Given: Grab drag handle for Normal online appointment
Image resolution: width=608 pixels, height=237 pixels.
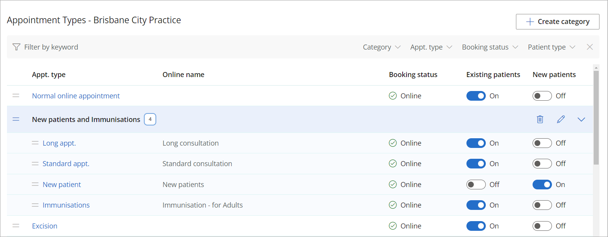Looking at the screenshot, I should (16, 96).
